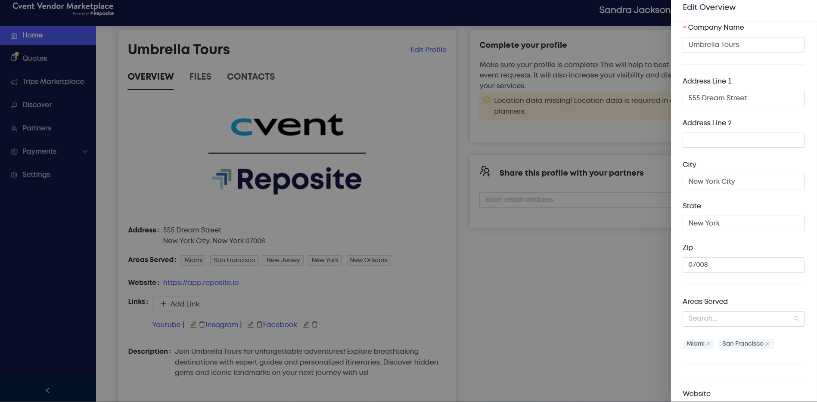Open the Facebook link
Viewport: 817px width, 402px height.
[x=280, y=325]
